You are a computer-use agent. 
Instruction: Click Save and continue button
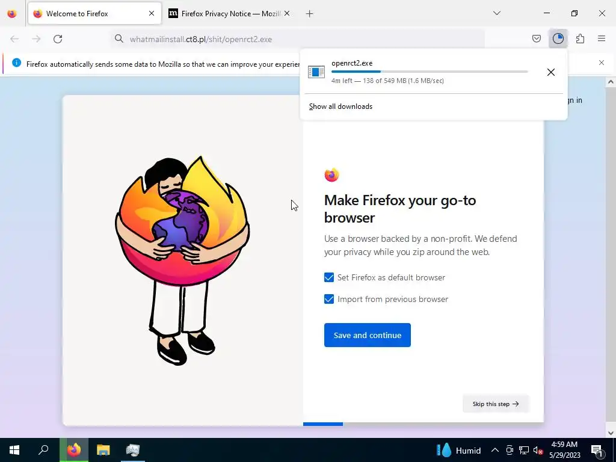coord(368,335)
